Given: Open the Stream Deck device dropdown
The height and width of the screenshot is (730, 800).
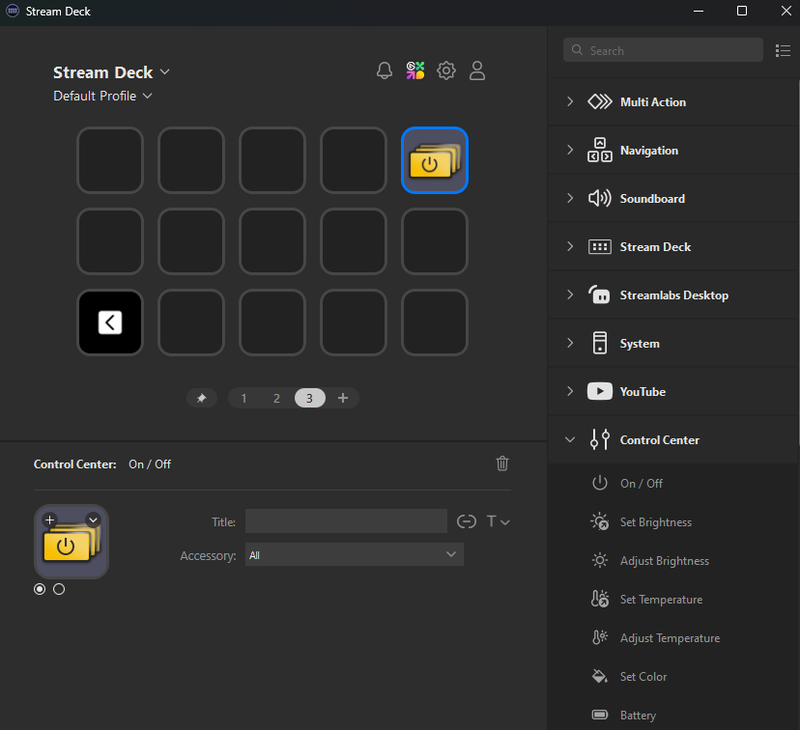Looking at the screenshot, I should [111, 72].
